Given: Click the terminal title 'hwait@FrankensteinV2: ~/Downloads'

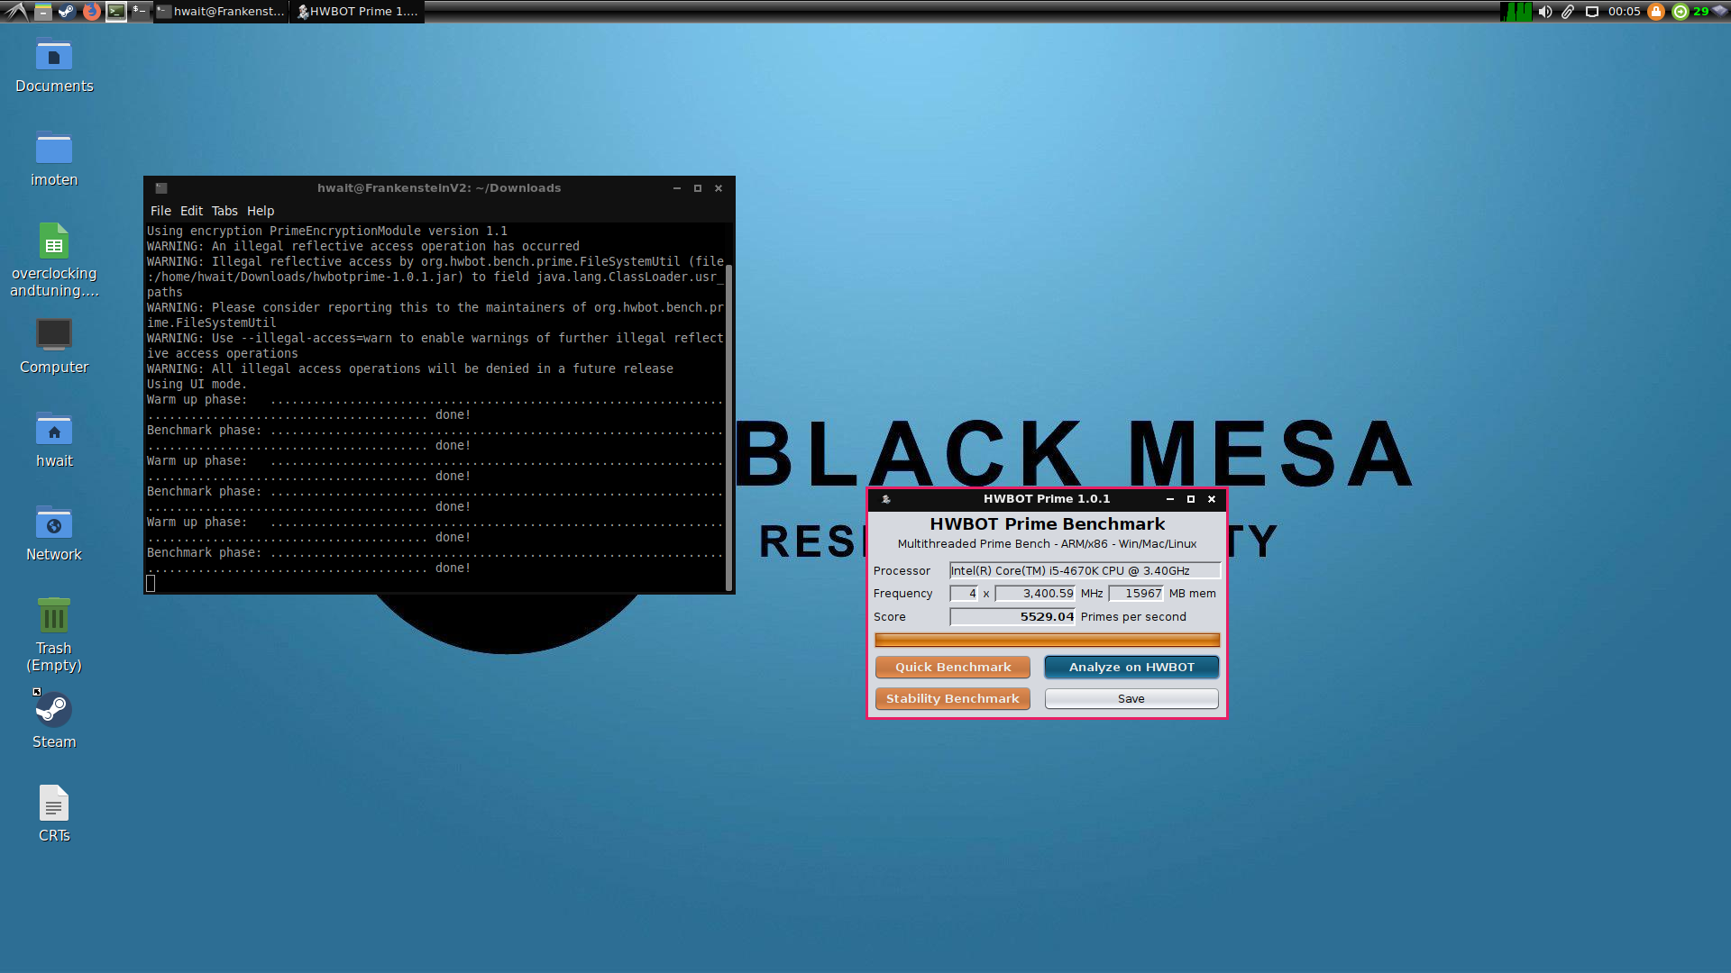Looking at the screenshot, I should pos(439,188).
